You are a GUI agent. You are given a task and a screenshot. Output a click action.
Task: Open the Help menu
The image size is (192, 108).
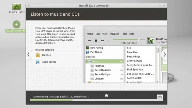[x=132, y=34]
